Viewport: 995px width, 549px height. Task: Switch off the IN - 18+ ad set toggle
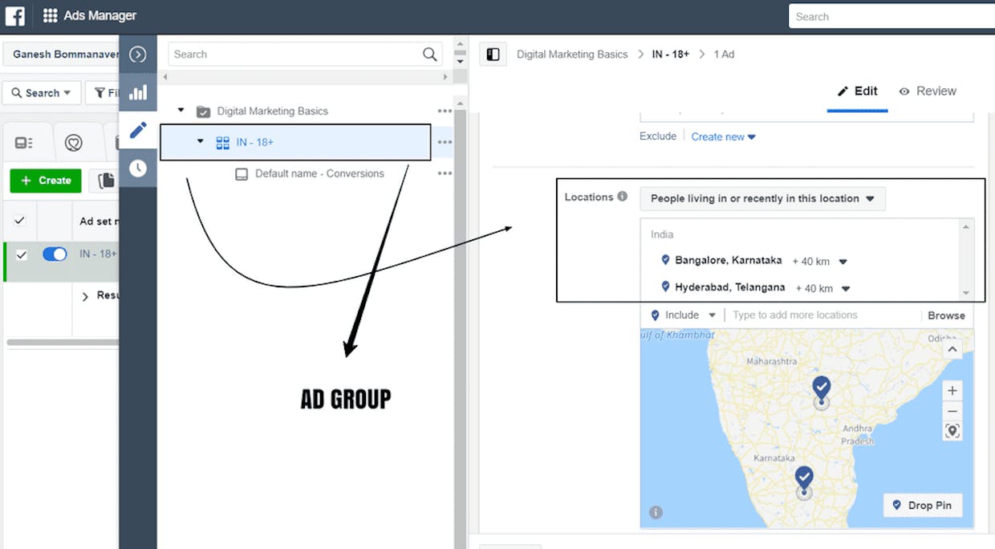point(55,254)
